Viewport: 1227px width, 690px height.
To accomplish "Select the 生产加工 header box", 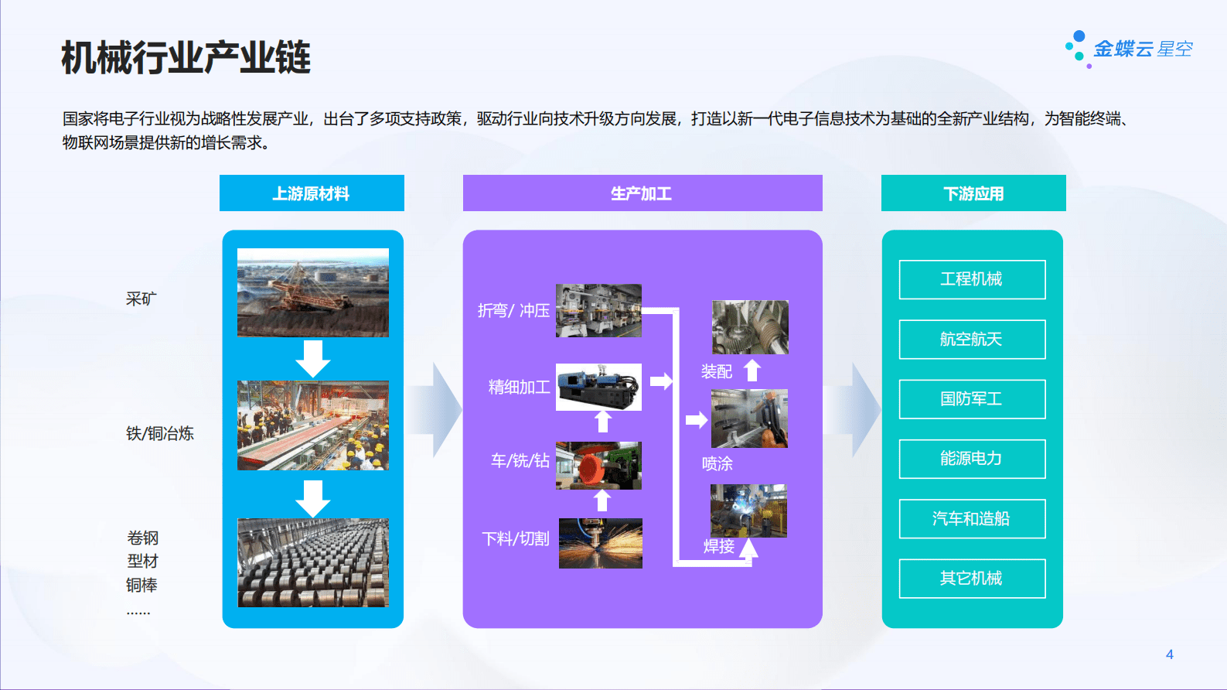I will [x=642, y=193].
